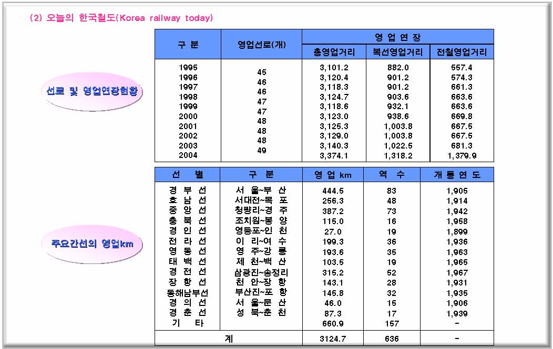Select the 계 total row label

pyautogui.click(x=229, y=339)
